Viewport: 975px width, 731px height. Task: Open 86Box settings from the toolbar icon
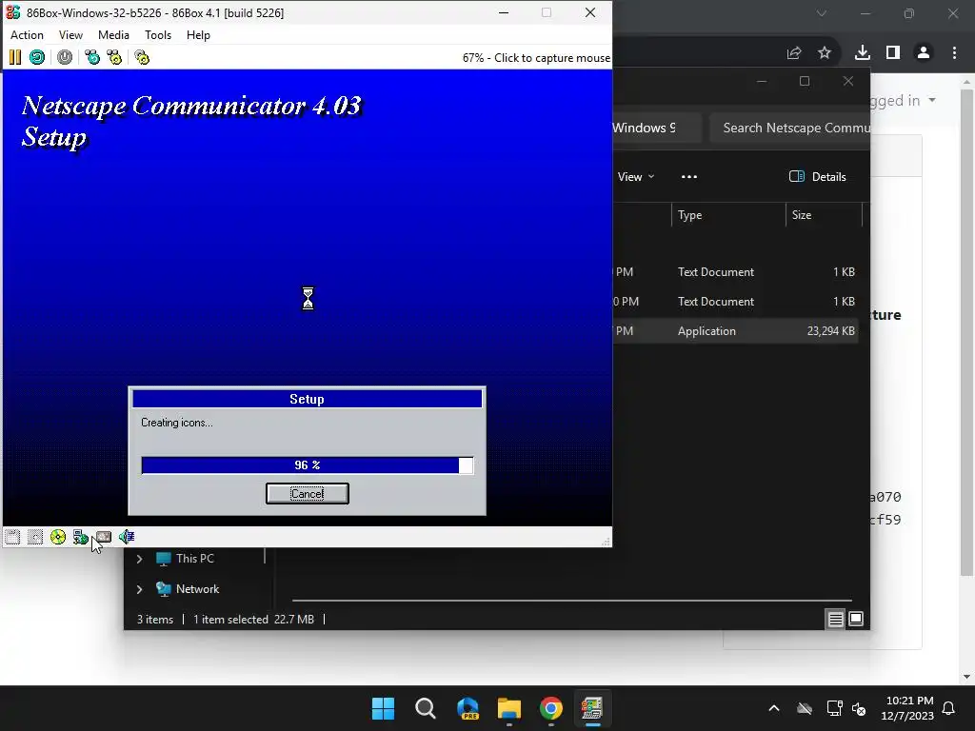pyautogui.click(x=142, y=58)
